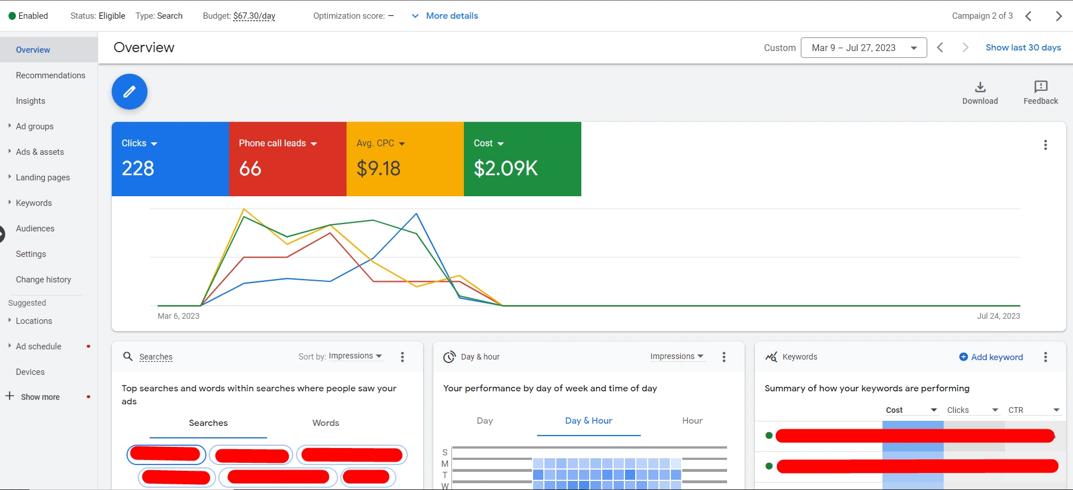Click Show last 30 days link

pyautogui.click(x=1023, y=48)
